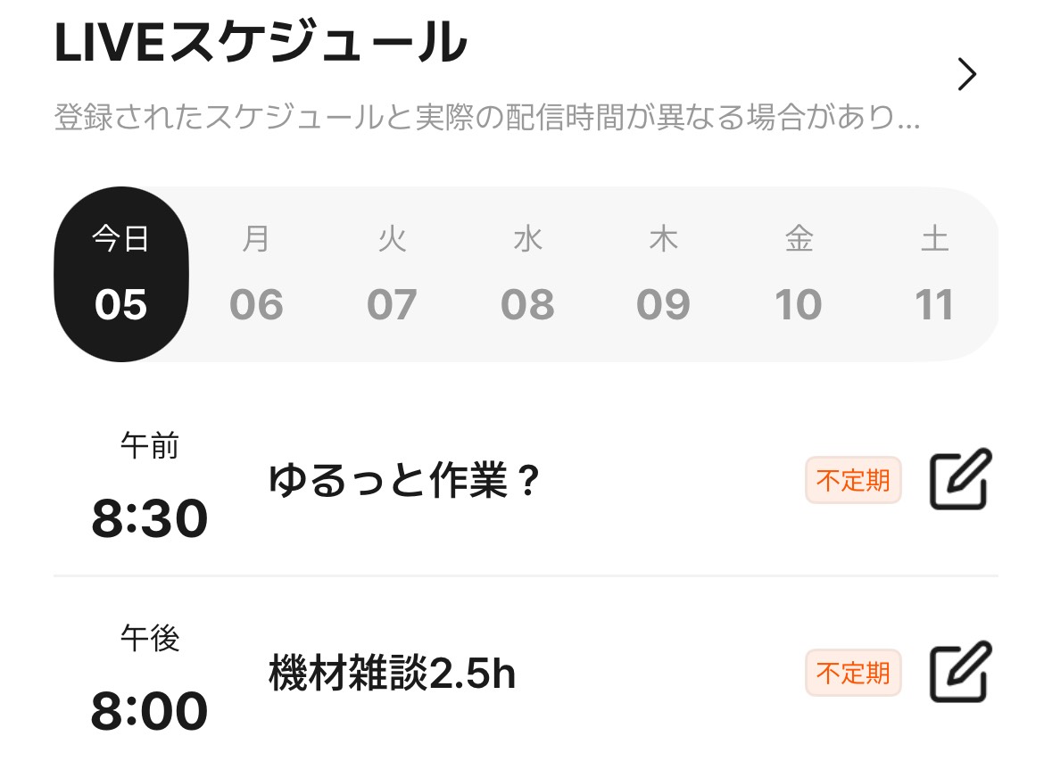The height and width of the screenshot is (761, 1052).
Task: Tap the 今日 label in selected pill
Action: click(121, 240)
